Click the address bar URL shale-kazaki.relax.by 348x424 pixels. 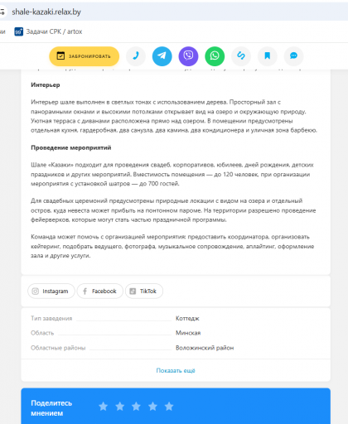click(46, 12)
